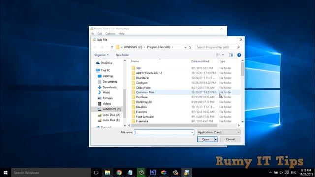The height and width of the screenshot is (177, 315).
Task: Open the Help question mark icon
Action: tap(239, 55)
